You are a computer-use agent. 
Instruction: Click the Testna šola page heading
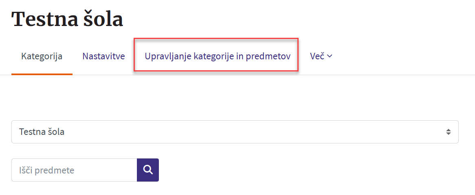(x=67, y=19)
